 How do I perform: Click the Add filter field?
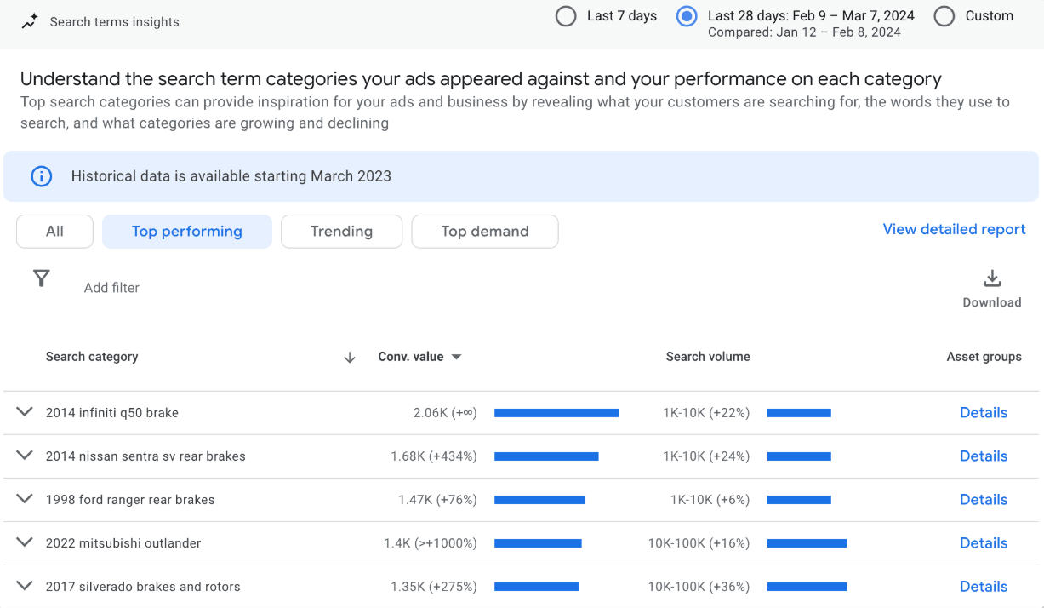tap(111, 288)
